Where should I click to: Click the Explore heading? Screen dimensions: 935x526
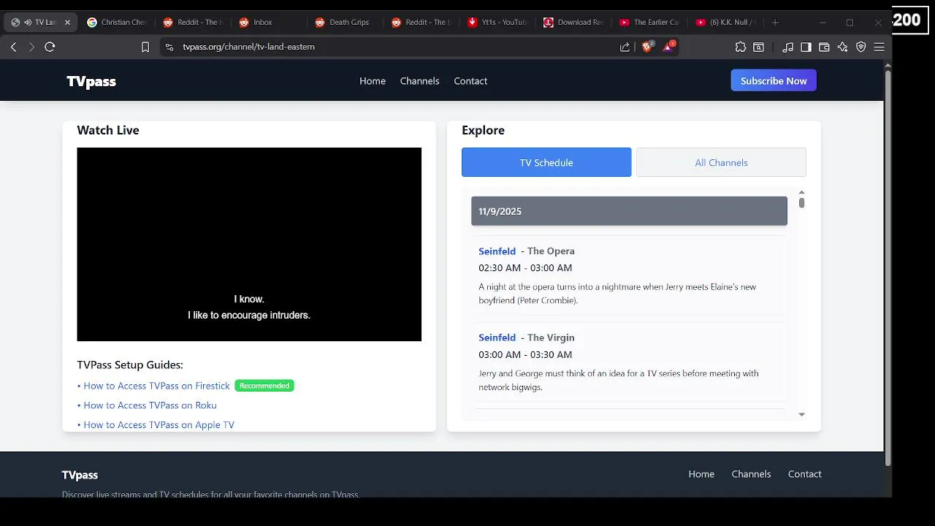pyautogui.click(x=483, y=130)
